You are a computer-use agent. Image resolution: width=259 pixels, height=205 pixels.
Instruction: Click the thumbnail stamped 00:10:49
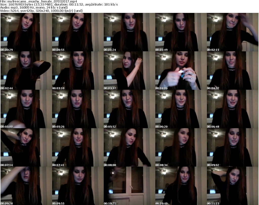click(x=181, y=186)
